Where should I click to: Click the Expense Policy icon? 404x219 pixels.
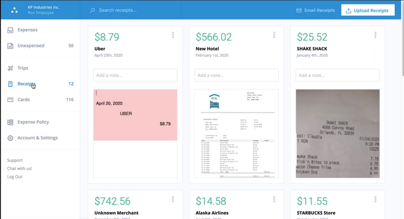[x=10, y=122]
